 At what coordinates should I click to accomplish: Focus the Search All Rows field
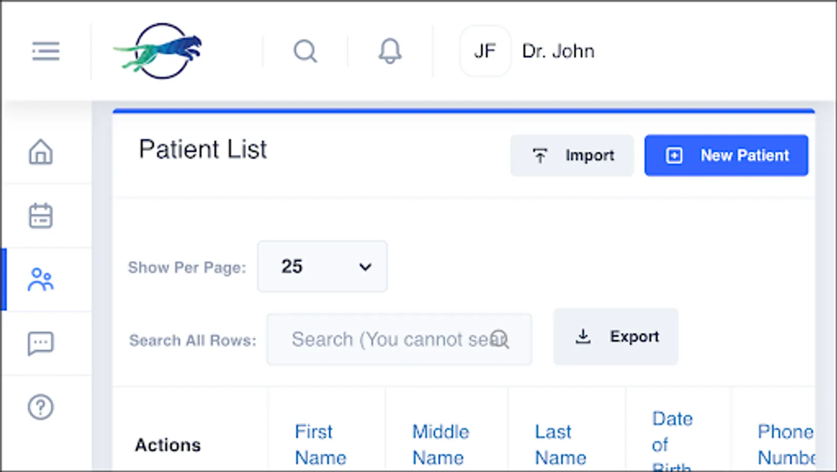click(x=389, y=339)
